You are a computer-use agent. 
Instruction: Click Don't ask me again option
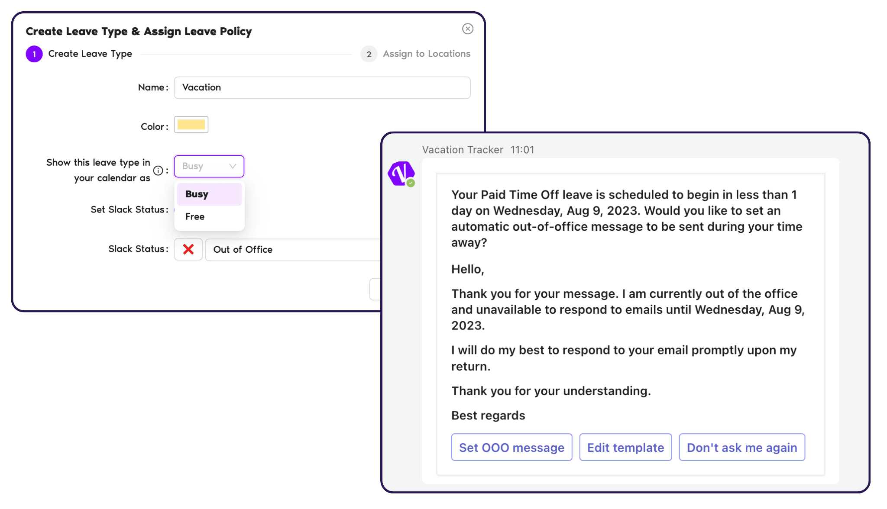click(x=741, y=447)
